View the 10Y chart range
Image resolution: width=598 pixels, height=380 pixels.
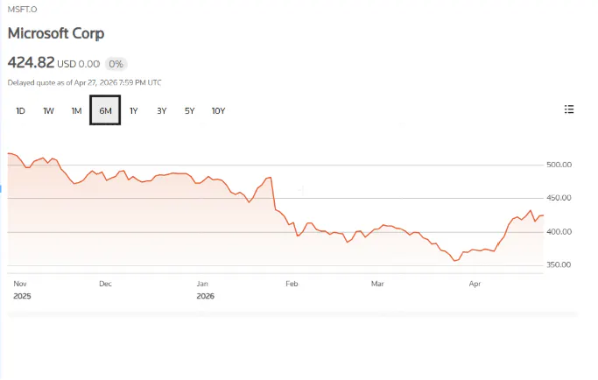coord(218,111)
